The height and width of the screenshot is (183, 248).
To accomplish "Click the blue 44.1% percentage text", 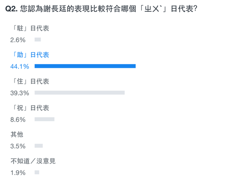I will click(x=20, y=66).
